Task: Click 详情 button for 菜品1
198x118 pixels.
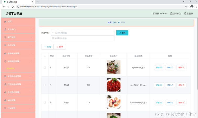Action: click(159, 102)
